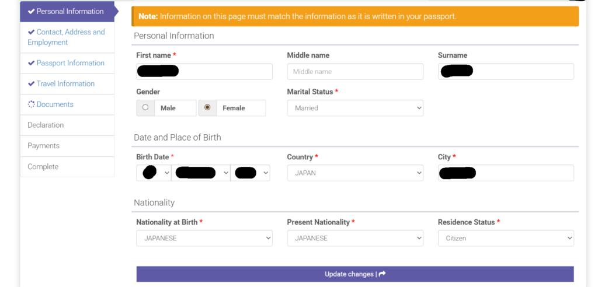Click the arrow icon on Update changes
The image size is (598, 287).
click(x=383, y=274)
